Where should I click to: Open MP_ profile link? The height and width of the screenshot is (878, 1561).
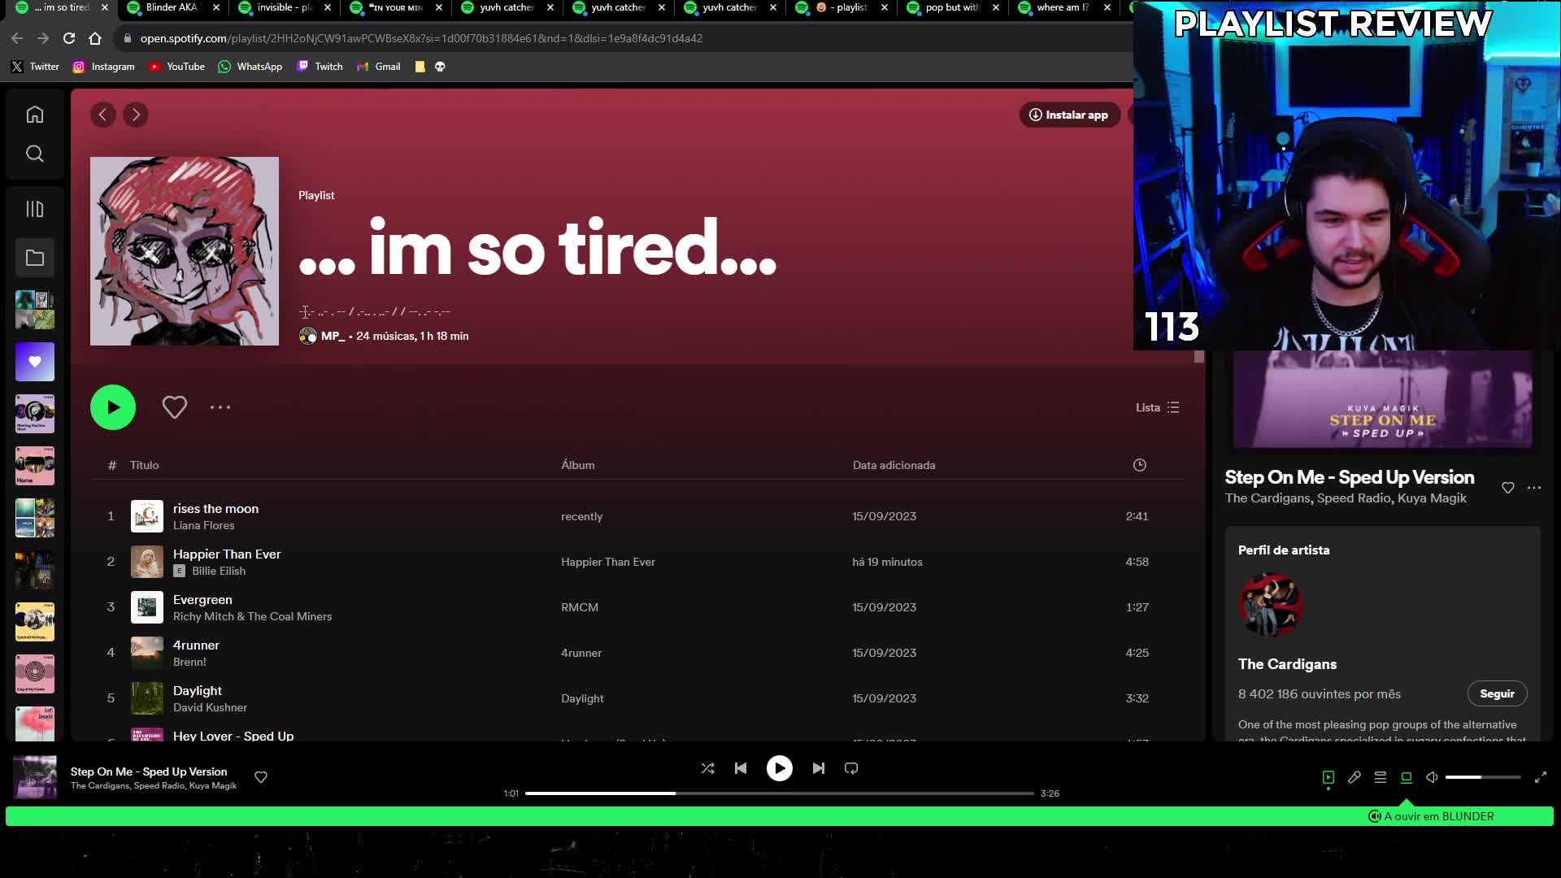[333, 336]
